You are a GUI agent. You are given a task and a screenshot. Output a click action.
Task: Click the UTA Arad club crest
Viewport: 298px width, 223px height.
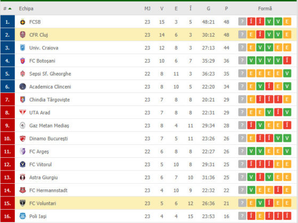[22, 113]
